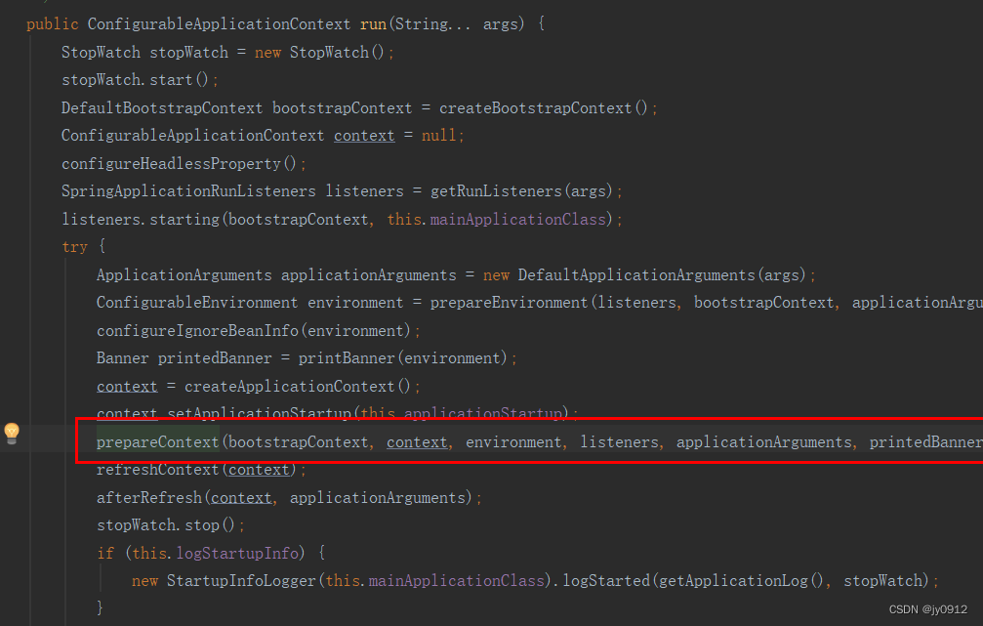
Task: Click the ApplicationArguments type name
Action: (x=184, y=274)
